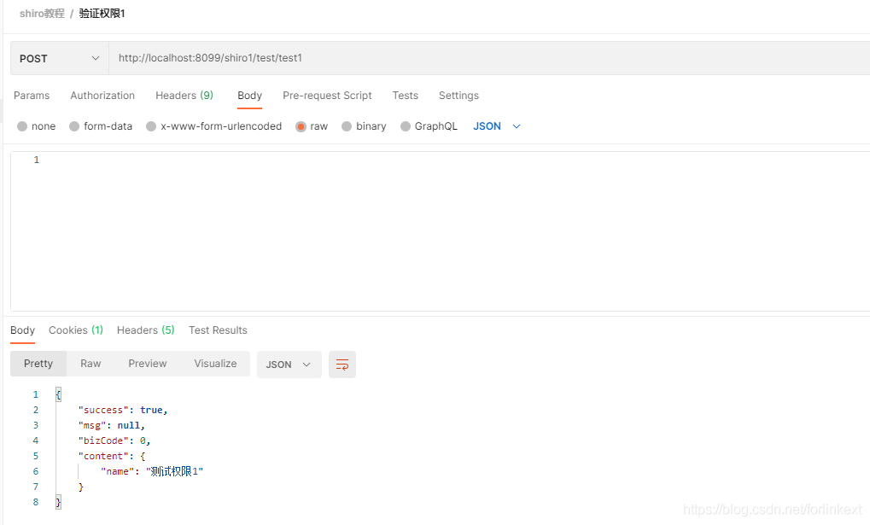
Task: Select the none body radio button
Action: 22,126
